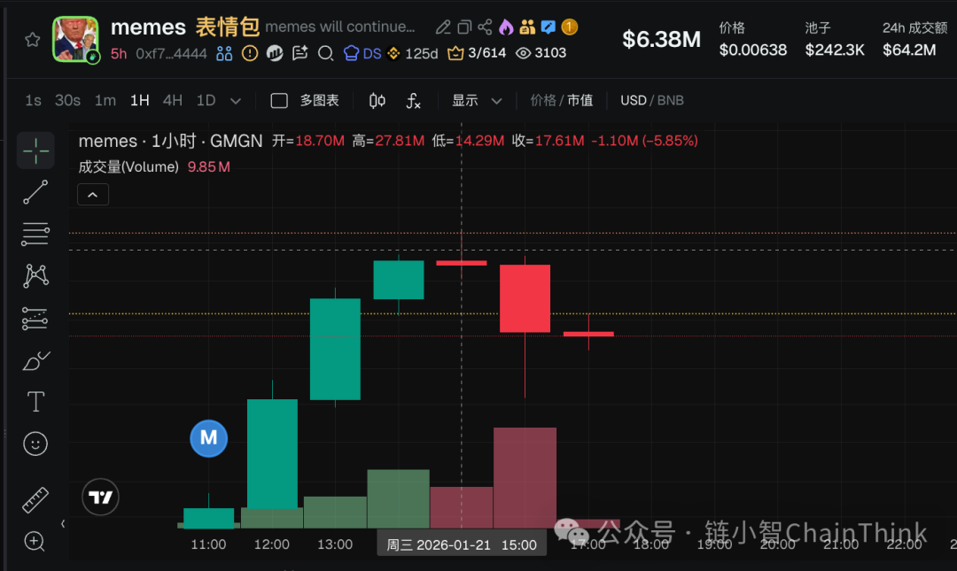Activate the ruler measure tool
This screenshot has width=957, height=571.
tap(35, 500)
